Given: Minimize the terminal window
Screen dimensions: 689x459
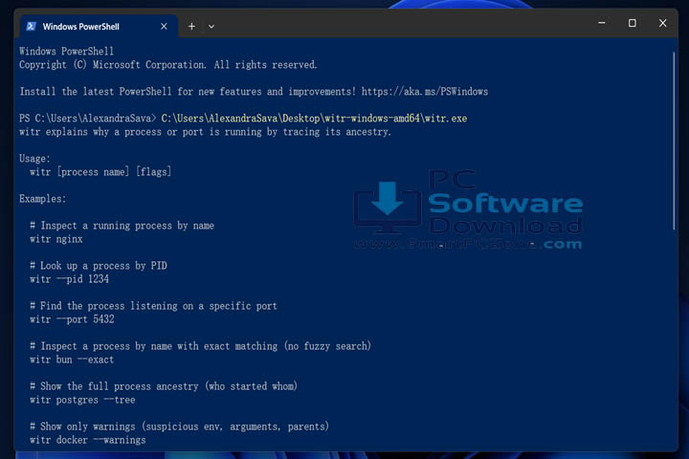Looking at the screenshot, I should coord(602,23).
